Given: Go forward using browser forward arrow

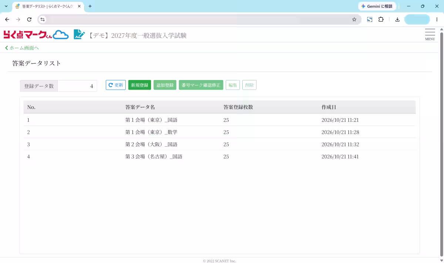Looking at the screenshot, I should coord(18,20).
